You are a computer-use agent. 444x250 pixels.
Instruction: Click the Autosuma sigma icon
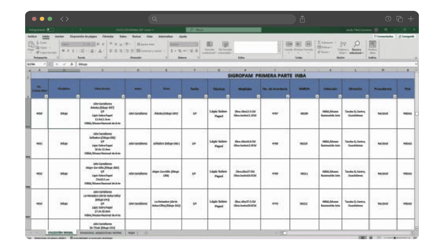tap(319, 43)
